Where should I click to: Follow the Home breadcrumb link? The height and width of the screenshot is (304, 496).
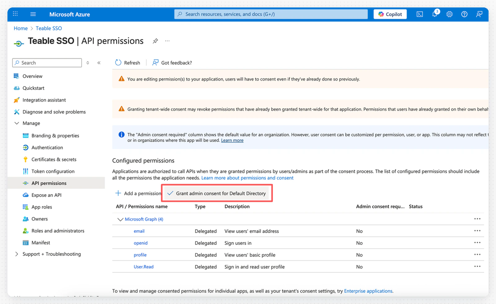point(21,28)
